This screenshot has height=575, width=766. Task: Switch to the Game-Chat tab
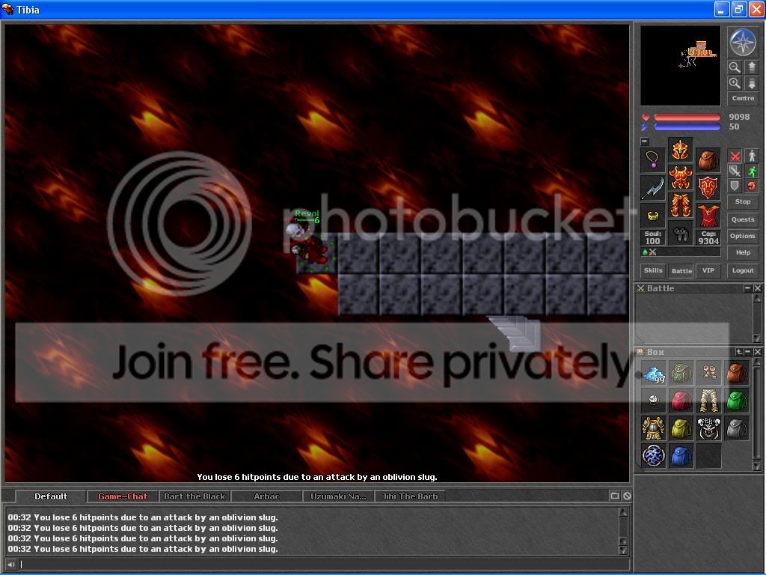(123, 496)
